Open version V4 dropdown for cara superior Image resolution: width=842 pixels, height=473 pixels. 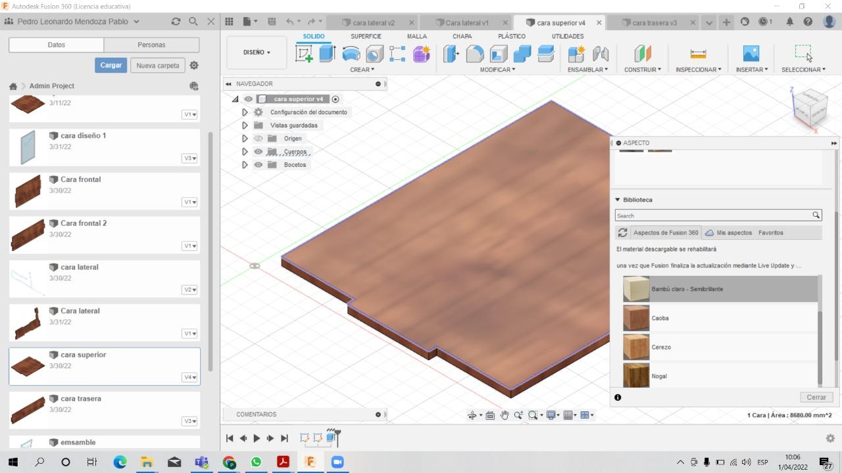[189, 378]
